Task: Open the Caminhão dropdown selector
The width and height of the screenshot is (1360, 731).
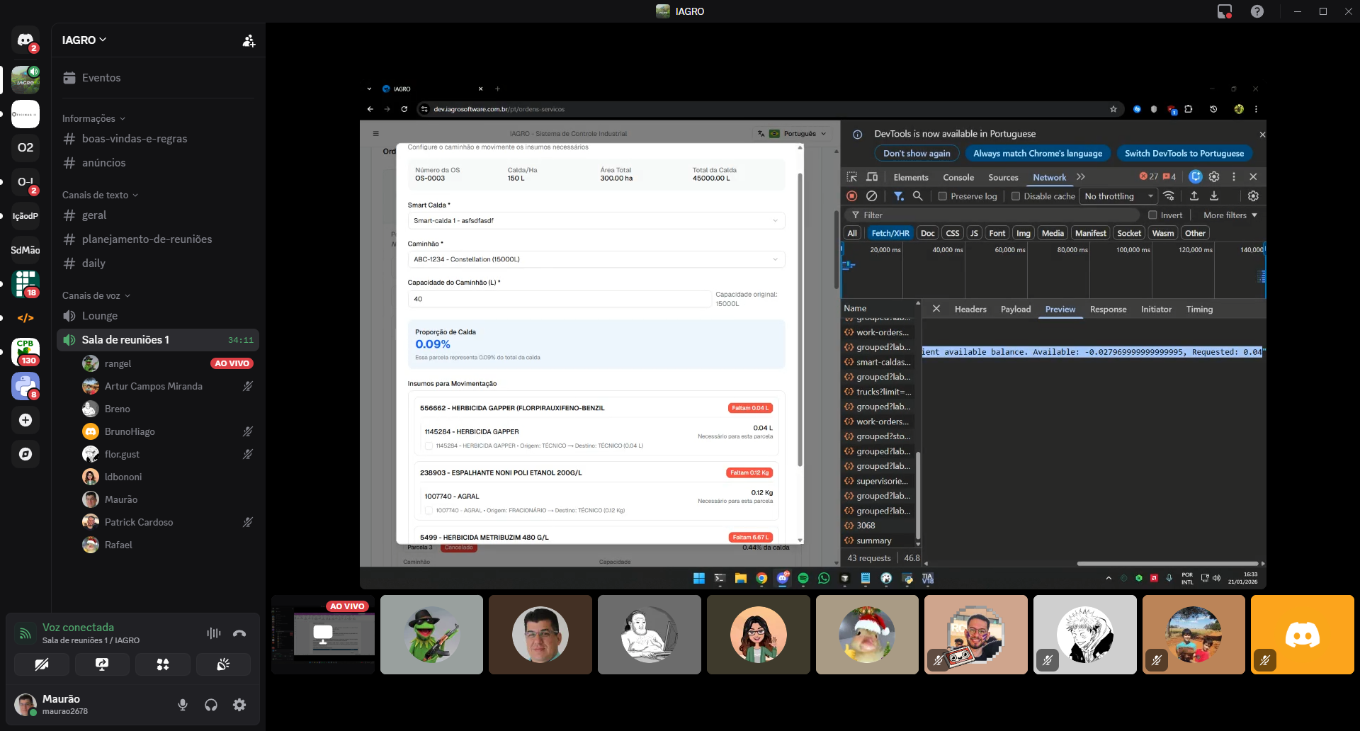Action: 596,259
